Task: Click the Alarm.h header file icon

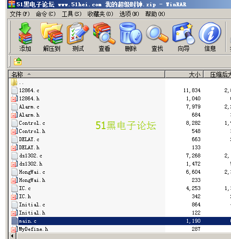Action: [x=14, y=115]
